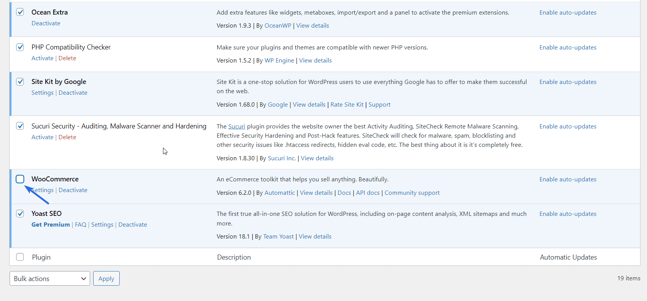Click the Plugin column footer label
The width and height of the screenshot is (647, 301).
(41, 257)
